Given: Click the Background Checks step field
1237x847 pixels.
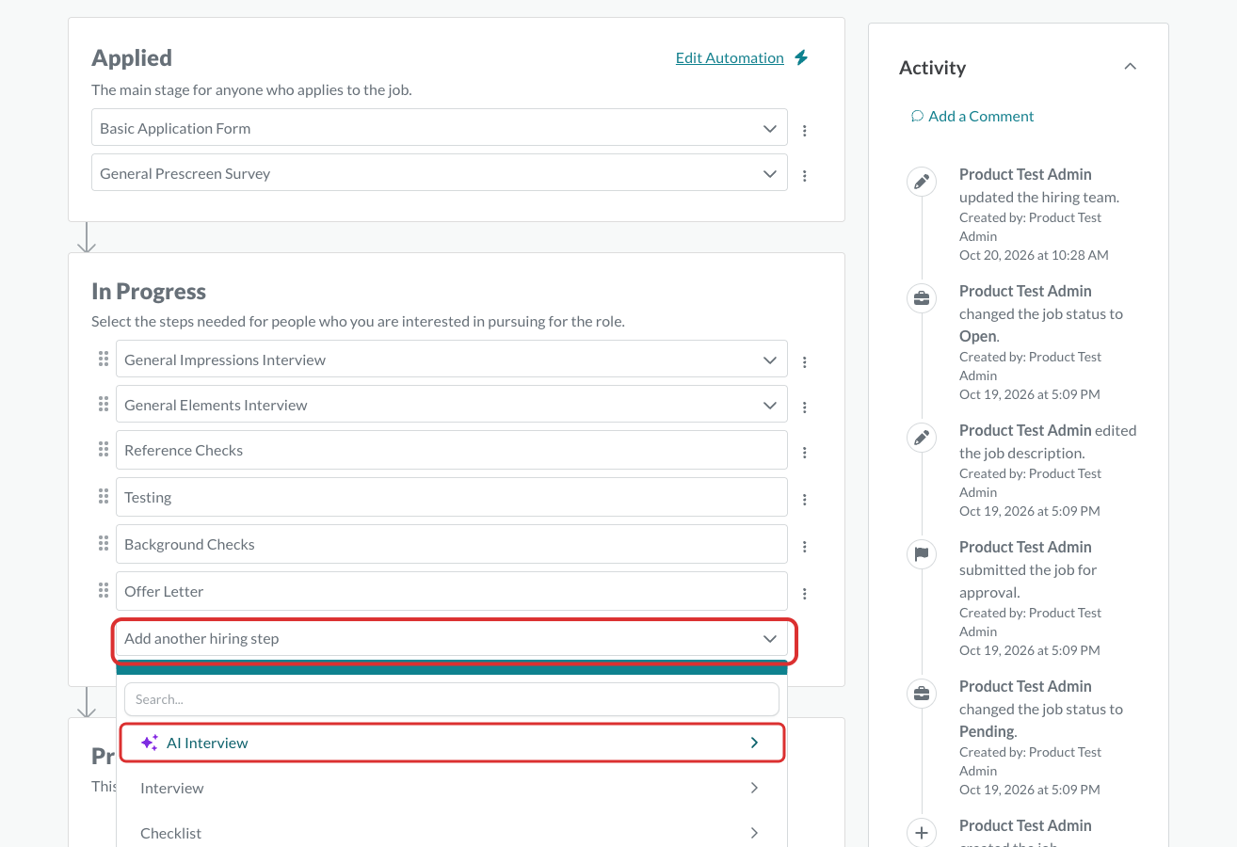Looking at the screenshot, I should tap(452, 544).
